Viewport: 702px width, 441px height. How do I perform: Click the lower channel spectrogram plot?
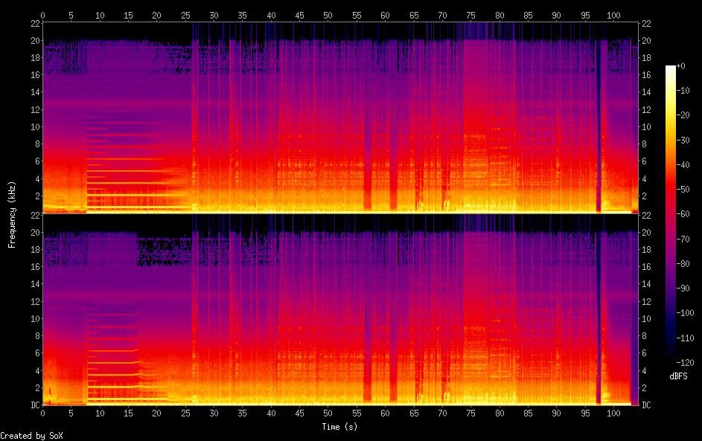pos(340,309)
